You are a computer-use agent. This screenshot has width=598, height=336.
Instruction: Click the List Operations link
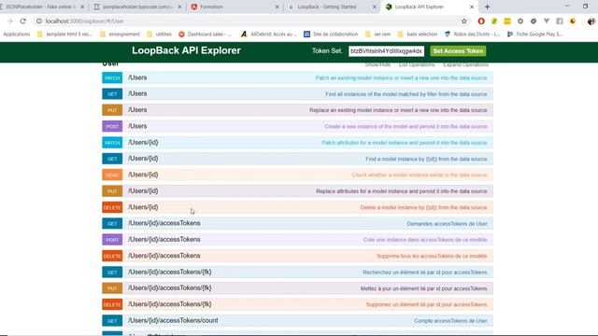pyautogui.click(x=417, y=64)
